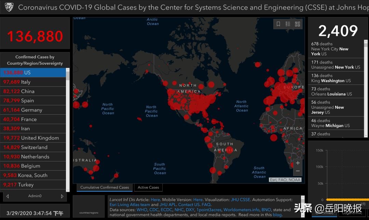Visit the 1point3acres source link
The image size is (369, 220).
pyautogui.click(x=209, y=210)
